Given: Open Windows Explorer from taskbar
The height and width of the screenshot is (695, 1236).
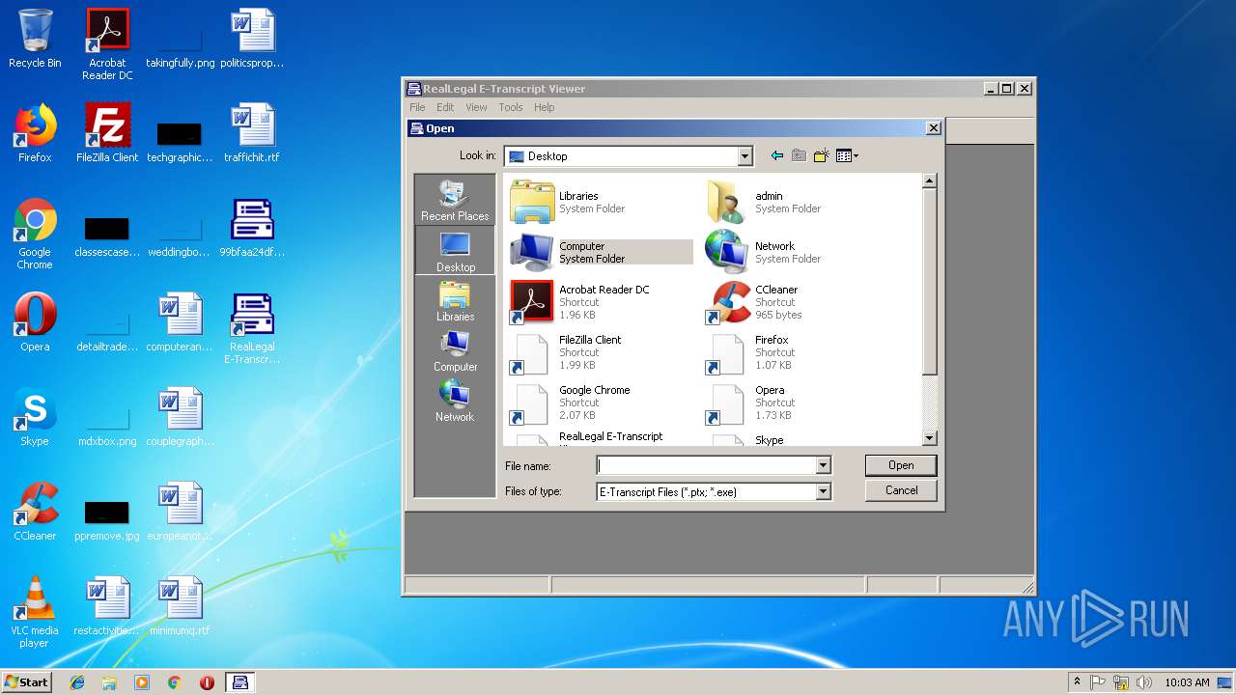Looking at the screenshot, I should [x=109, y=682].
